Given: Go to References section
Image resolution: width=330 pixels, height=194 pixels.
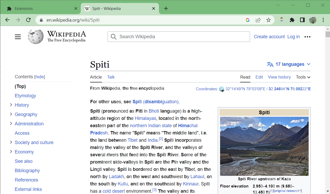Looking at the screenshot, I should tap(26, 180).
